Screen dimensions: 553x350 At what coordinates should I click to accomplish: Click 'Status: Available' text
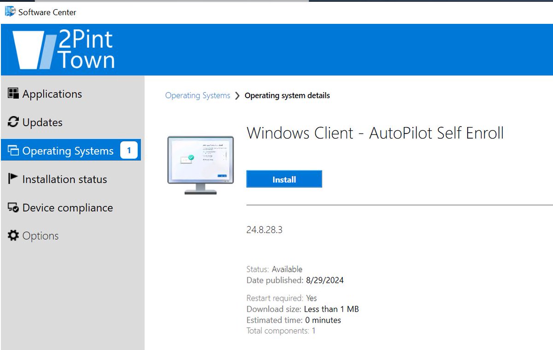[x=274, y=269]
